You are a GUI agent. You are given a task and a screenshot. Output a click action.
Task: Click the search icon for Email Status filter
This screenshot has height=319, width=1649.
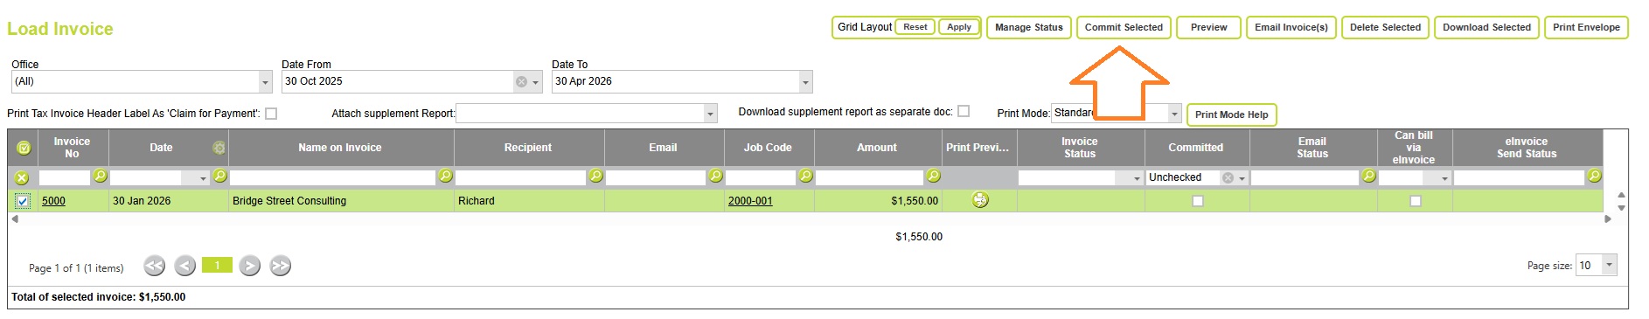(1368, 177)
